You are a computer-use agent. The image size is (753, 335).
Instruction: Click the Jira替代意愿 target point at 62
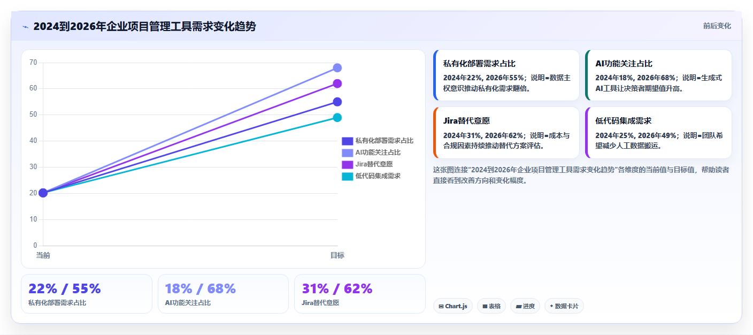pos(337,83)
